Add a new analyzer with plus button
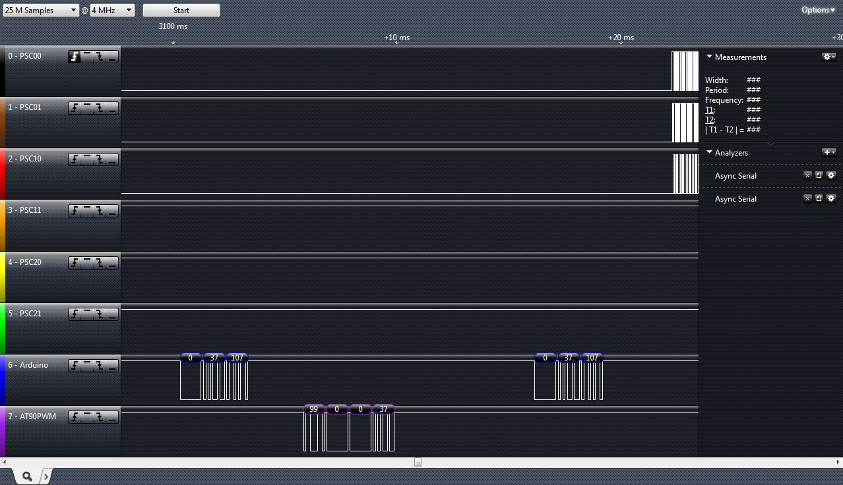 [828, 152]
